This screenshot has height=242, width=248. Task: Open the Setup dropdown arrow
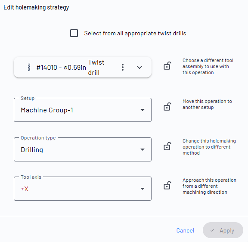pos(143,110)
